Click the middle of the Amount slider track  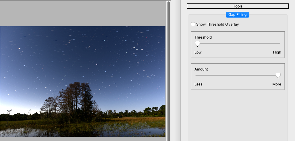[x=238, y=75]
